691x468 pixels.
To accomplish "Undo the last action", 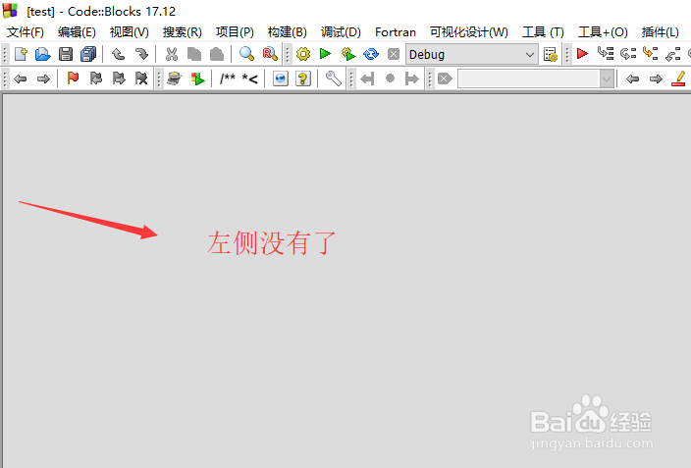I will 118,54.
